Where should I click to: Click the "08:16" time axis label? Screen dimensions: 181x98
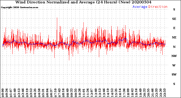(x=63, y=93)
